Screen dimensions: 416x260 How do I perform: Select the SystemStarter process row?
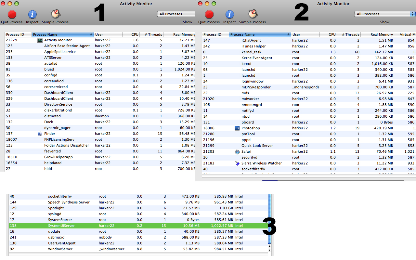pyautogui.click(x=138, y=220)
